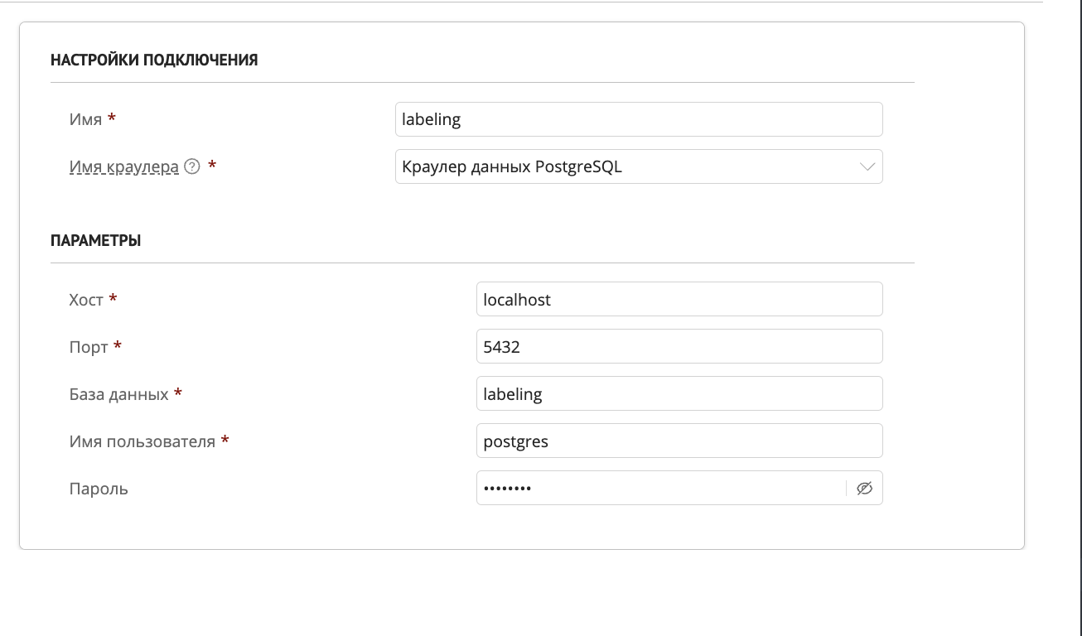Click the Имя input containing labeling
This screenshot has height=636, width=1082.
click(638, 119)
